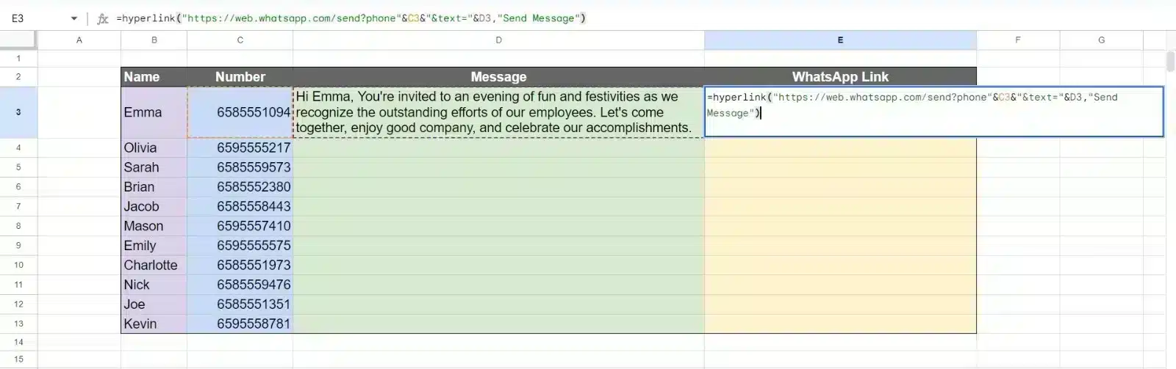Select row 2 header
Viewport: 1176px width, 369px height.
point(18,77)
